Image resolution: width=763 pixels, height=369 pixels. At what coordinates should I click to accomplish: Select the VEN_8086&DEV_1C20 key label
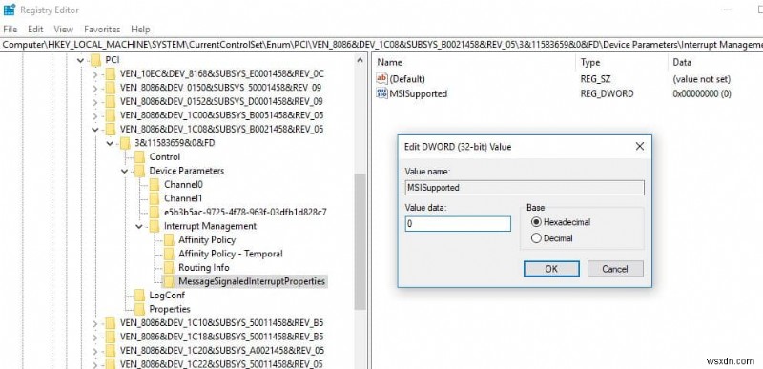222,351
